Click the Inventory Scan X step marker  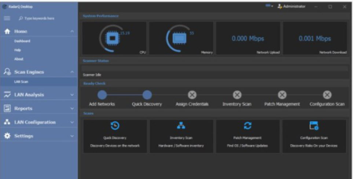(237, 95)
